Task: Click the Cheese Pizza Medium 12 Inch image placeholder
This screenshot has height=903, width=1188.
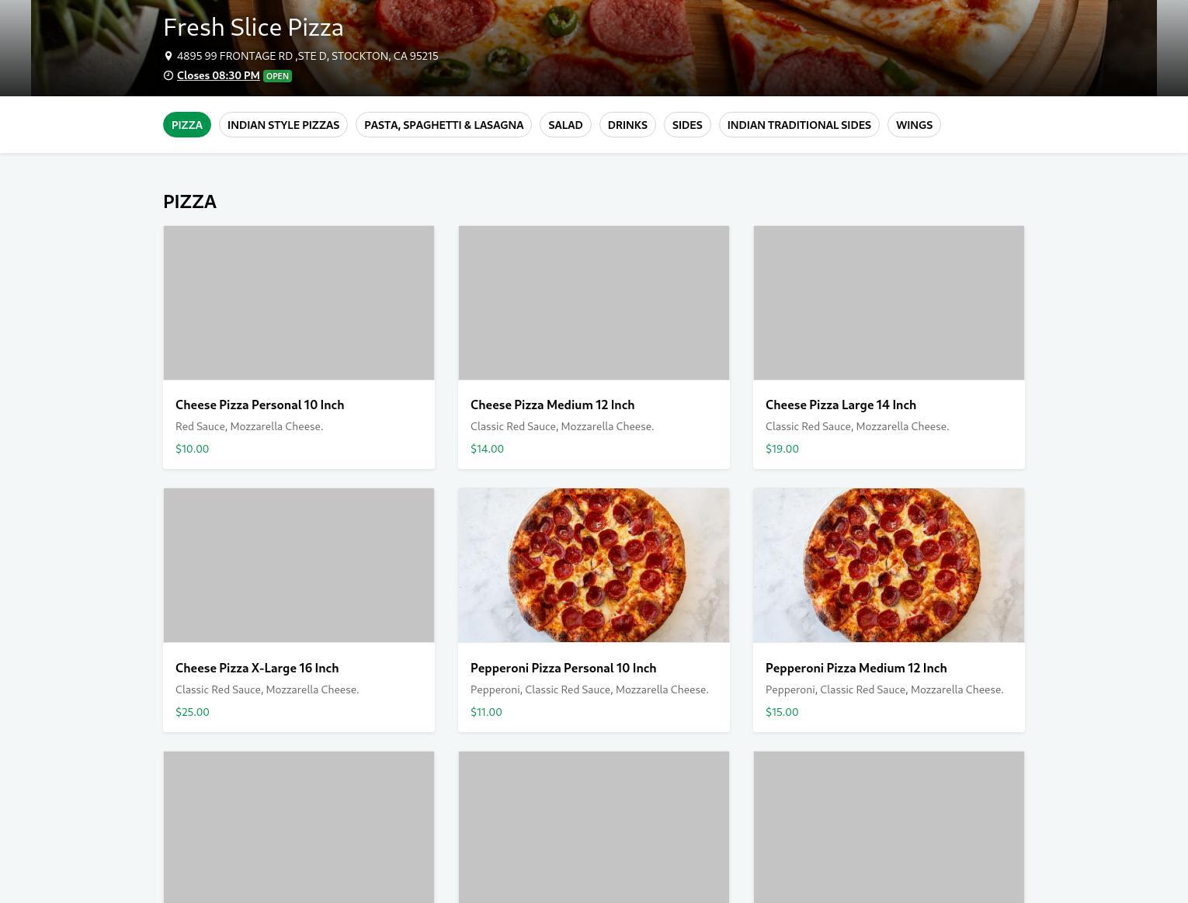Action: coord(594,303)
